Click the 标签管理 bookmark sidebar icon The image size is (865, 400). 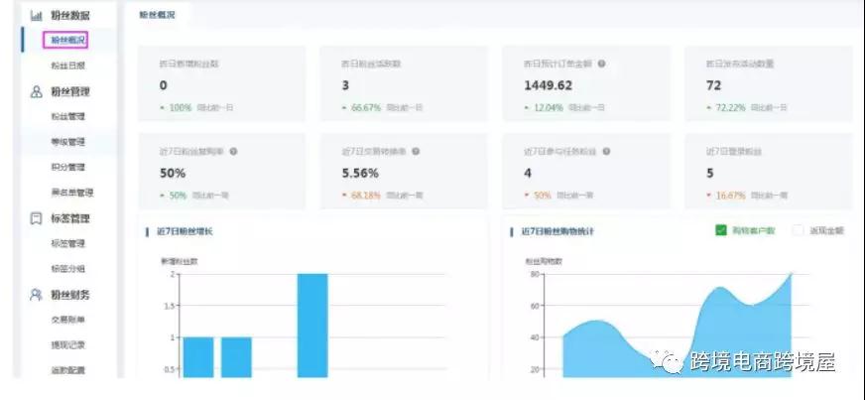[x=36, y=218]
